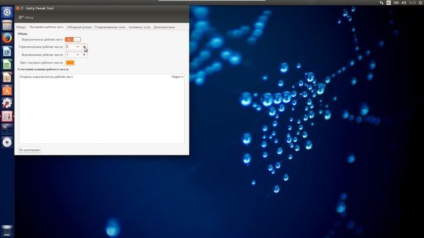Switch to the Активные углы tab
424x238 pixels.
pyautogui.click(x=139, y=27)
